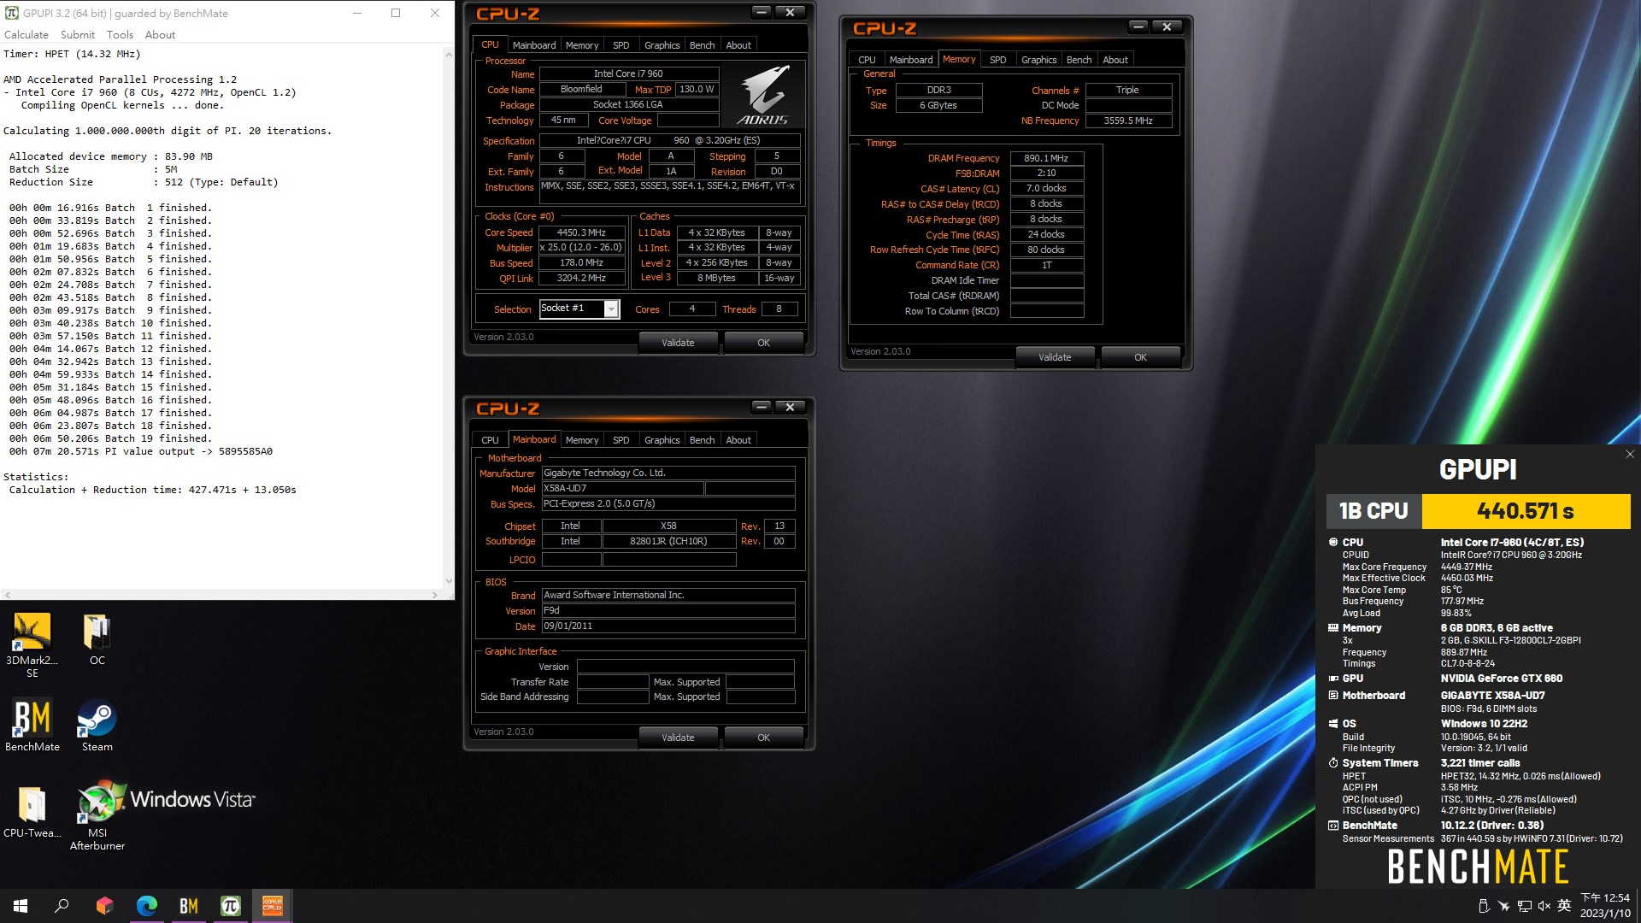Click the Core Speed value field
The height and width of the screenshot is (923, 1641).
coord(581,232)
